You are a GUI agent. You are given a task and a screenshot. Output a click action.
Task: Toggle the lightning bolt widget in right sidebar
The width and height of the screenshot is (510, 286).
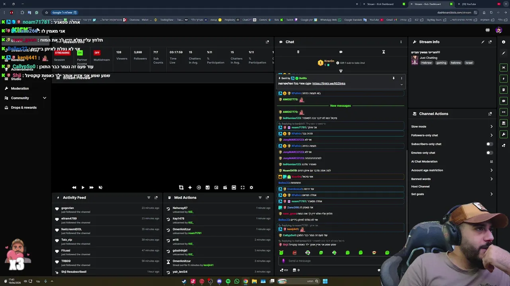click(504, 79)
